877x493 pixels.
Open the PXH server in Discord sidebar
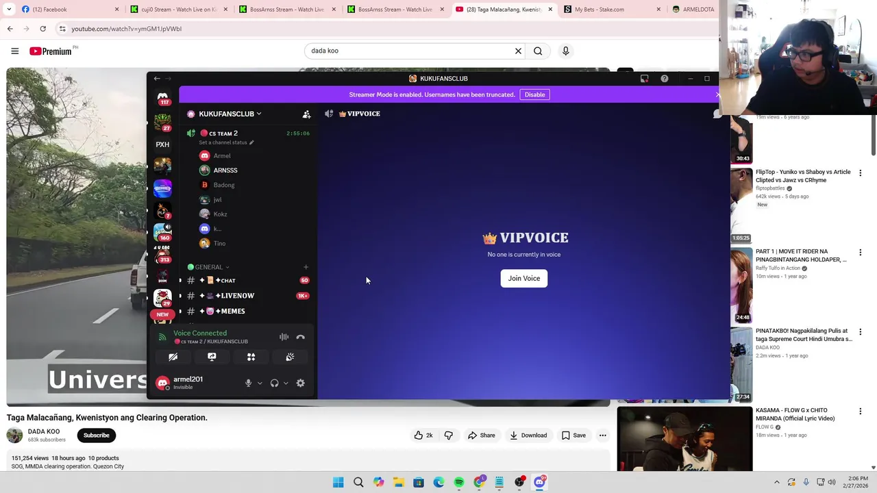pos(162,144)
